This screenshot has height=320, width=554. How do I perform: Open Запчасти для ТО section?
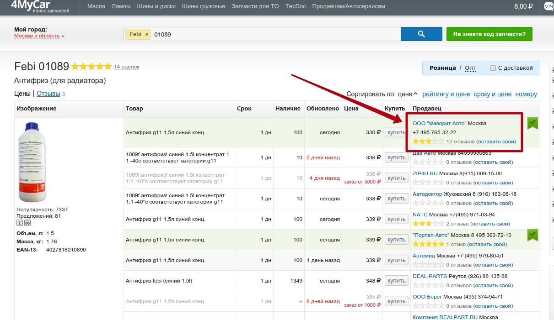(x=255, y=6)
